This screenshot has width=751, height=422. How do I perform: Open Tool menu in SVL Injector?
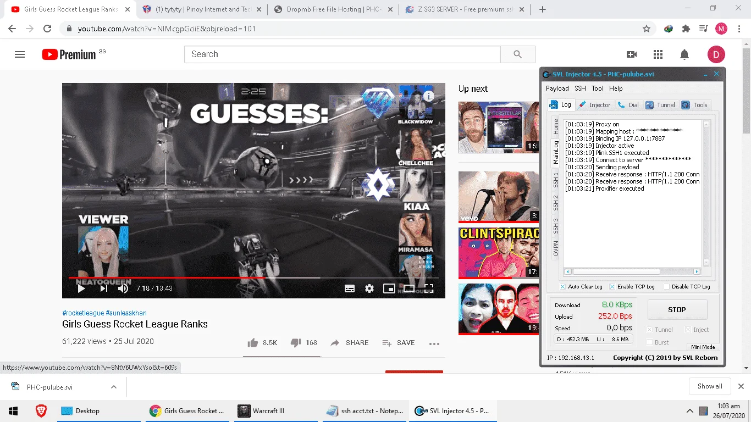[598, 88]
